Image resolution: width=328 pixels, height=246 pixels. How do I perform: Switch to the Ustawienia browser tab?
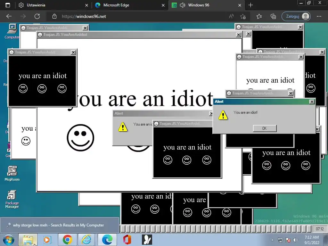pyautogui.click(x=53, y=5)
